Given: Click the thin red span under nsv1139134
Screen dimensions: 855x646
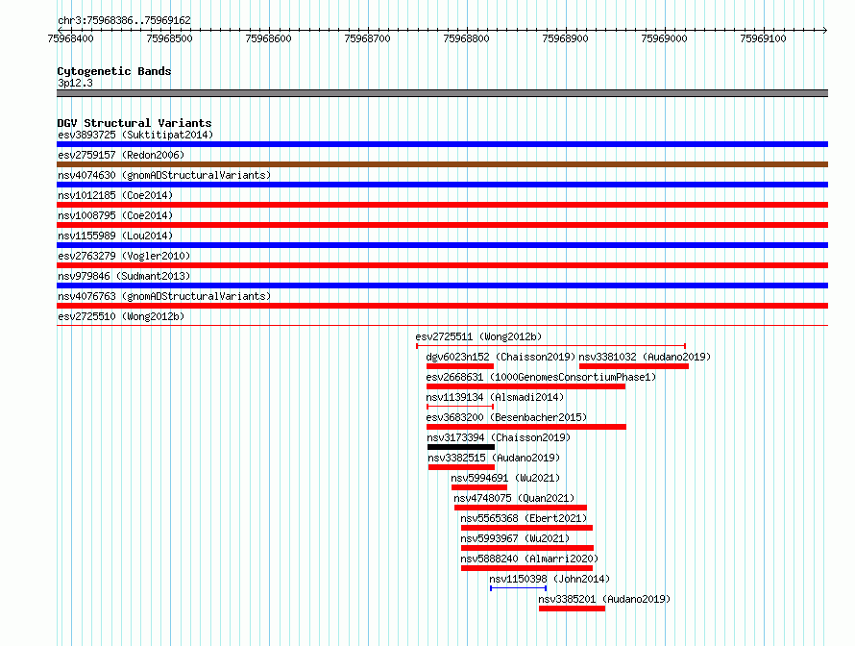Looking at the screenshot, I should (x=460, y=407).
